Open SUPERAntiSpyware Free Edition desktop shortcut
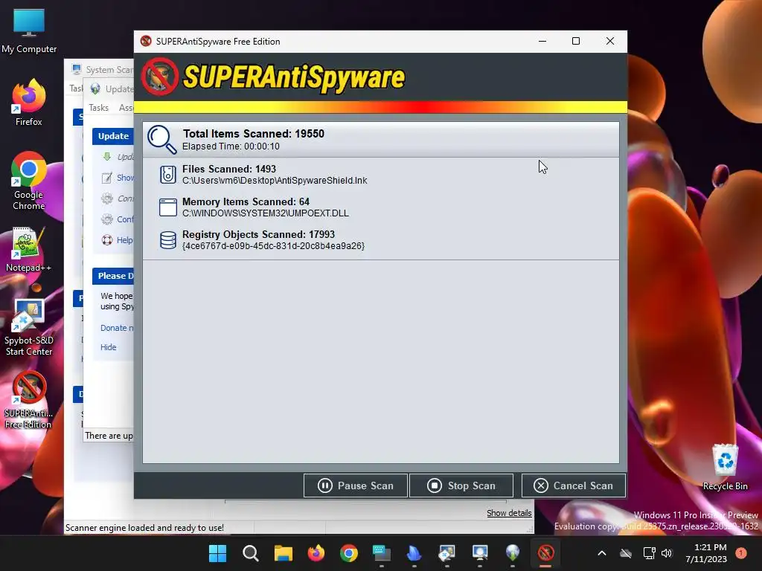 click(x=29, y=400)
